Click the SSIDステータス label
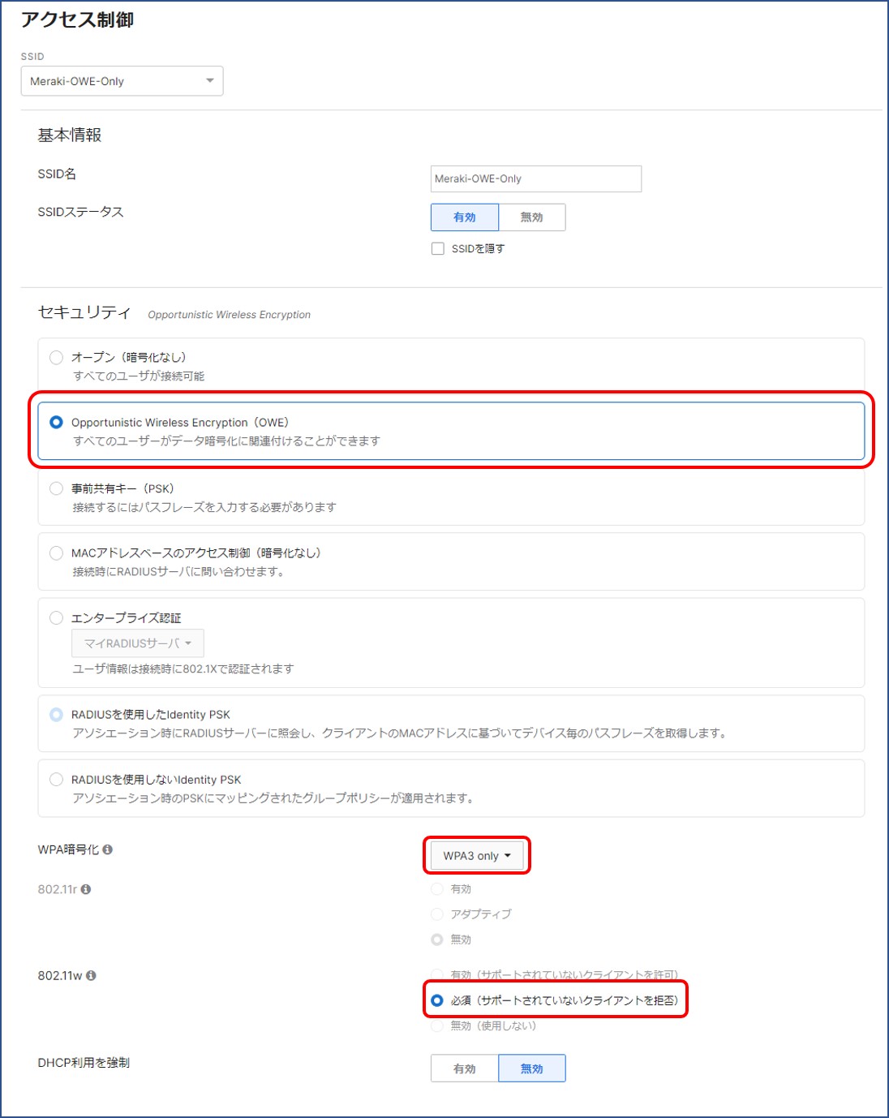Image resolution: width=889 pixels, height=1118 pixels. click(81, 212)
